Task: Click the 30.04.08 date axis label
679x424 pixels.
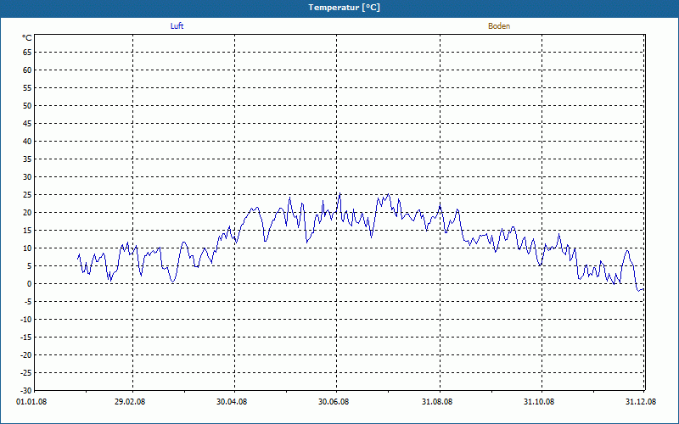Action: pos(232,402)
